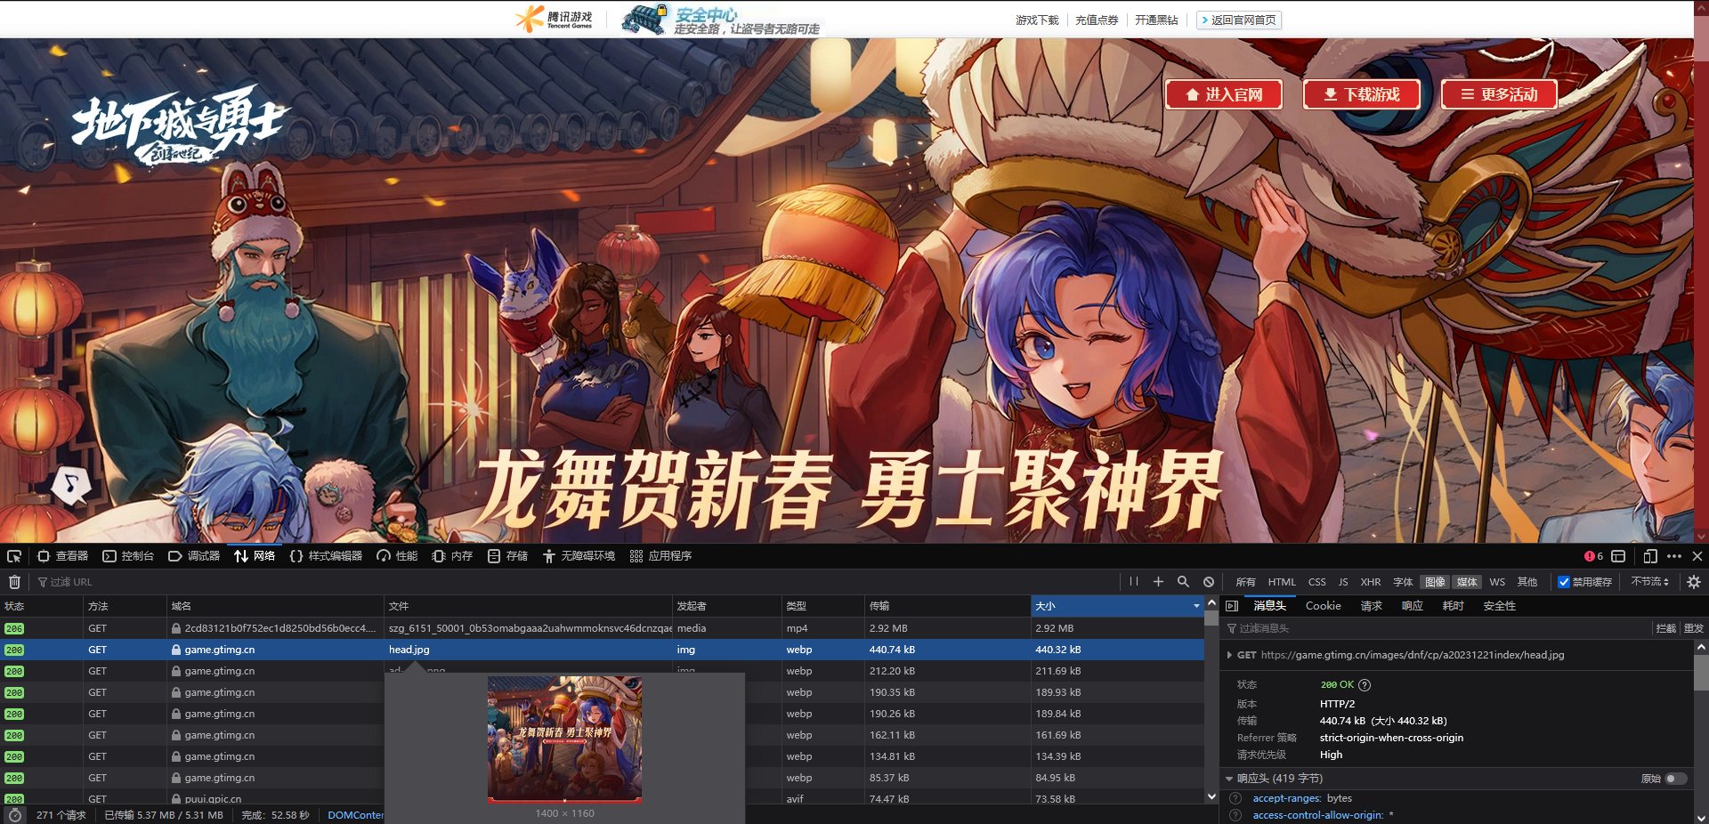Activate the element picker icon in devtools

tap(14, 556)
